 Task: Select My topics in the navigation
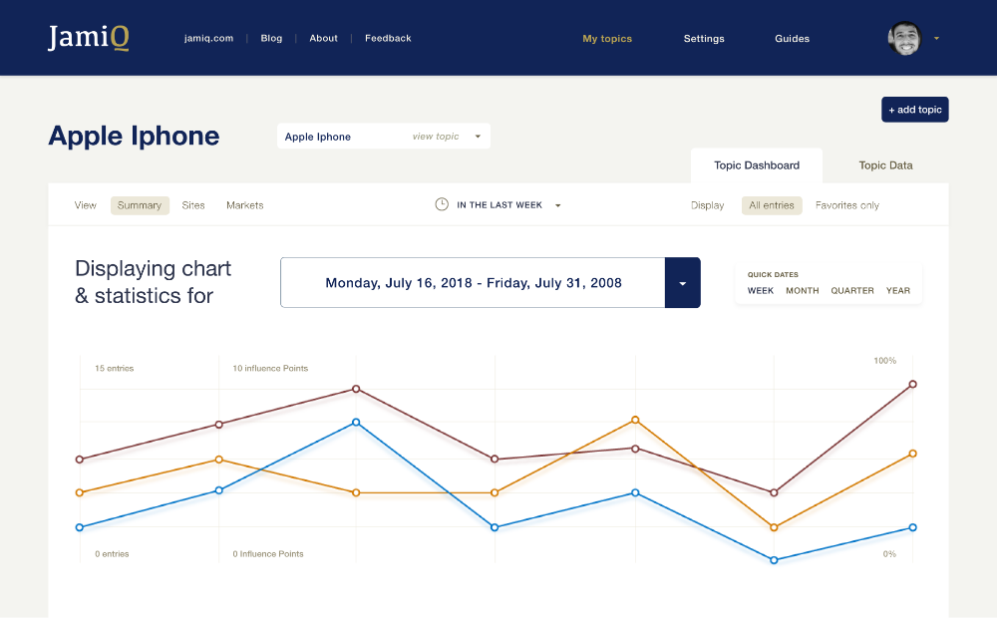(x=607, y=39)
